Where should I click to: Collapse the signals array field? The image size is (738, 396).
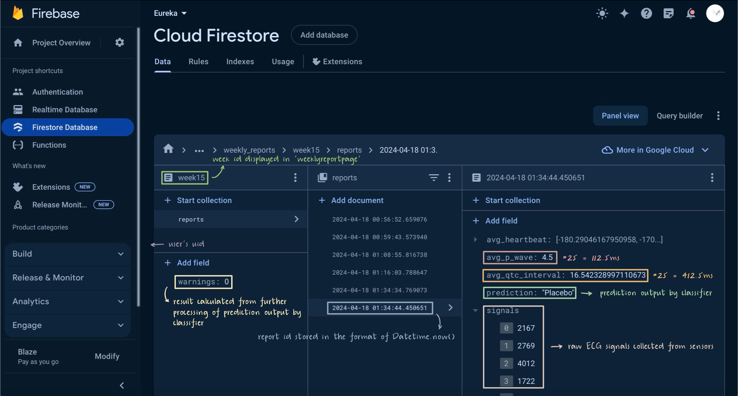point(476,310)
